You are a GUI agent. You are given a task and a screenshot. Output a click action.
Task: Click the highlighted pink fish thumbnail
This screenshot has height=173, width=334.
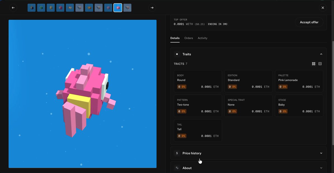tap(118, 8)
